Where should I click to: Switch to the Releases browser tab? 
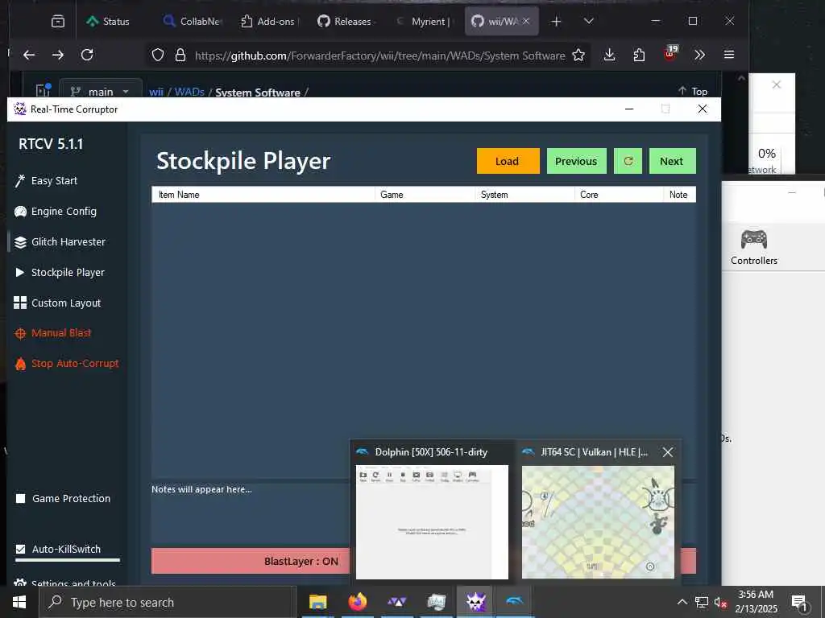coord(346,22)
